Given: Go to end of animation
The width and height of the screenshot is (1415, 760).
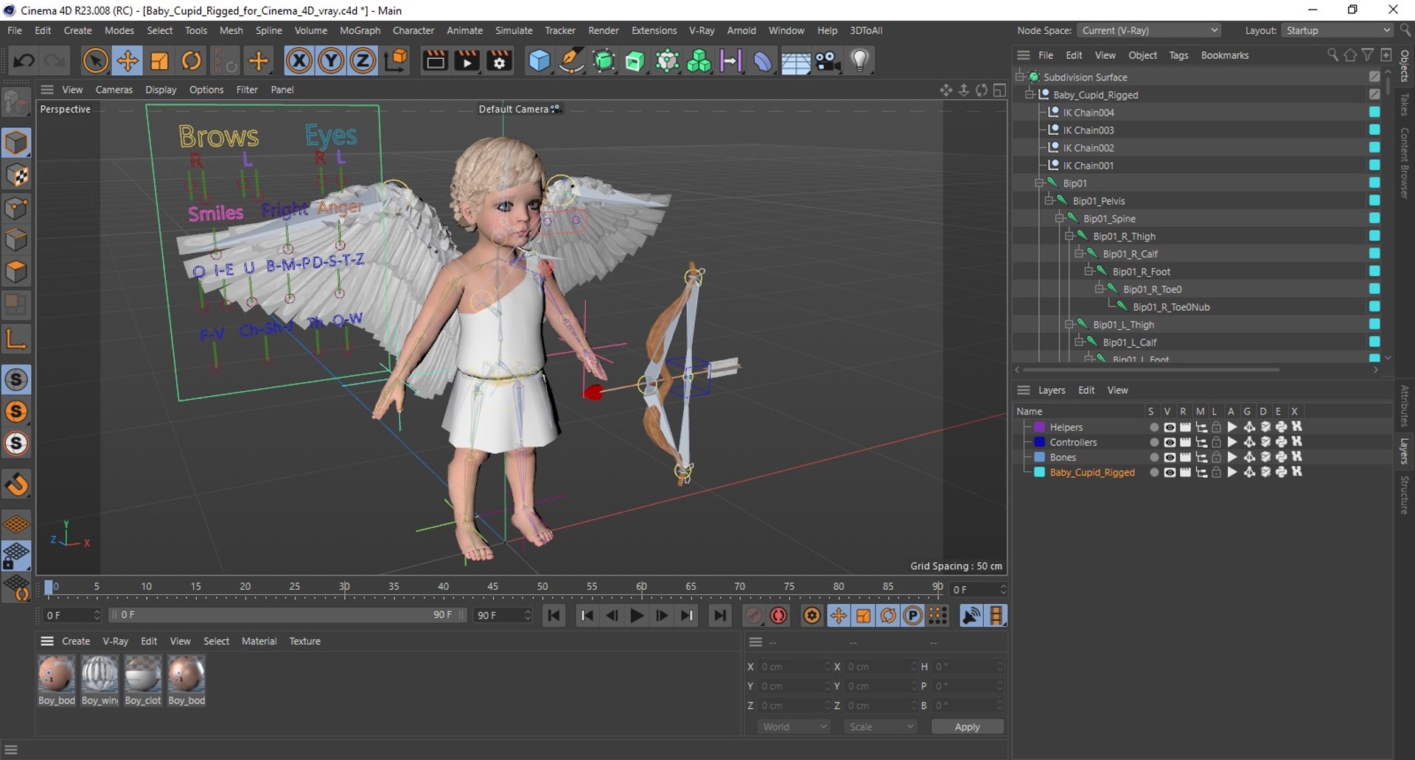Looking at the screenshot, I should pos(720,616).
